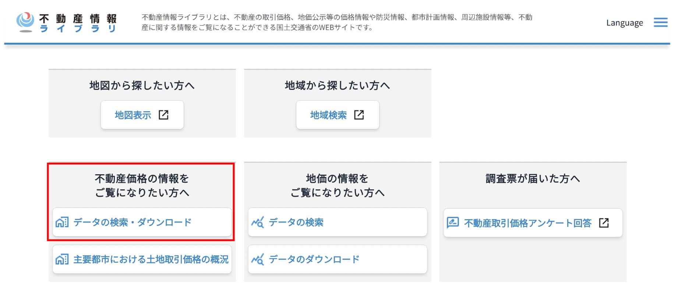Click building icon beside 主要都市における土地取引価格の概況
The height and width of the screenshot is (294, 674).
(62, 259)
